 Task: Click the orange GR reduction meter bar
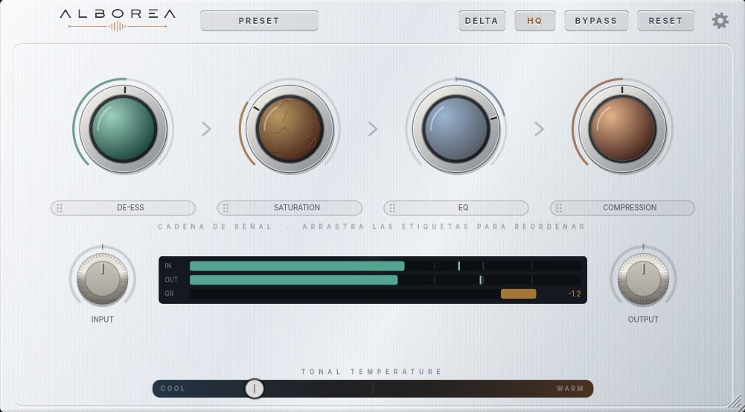[x=518, y=294]
